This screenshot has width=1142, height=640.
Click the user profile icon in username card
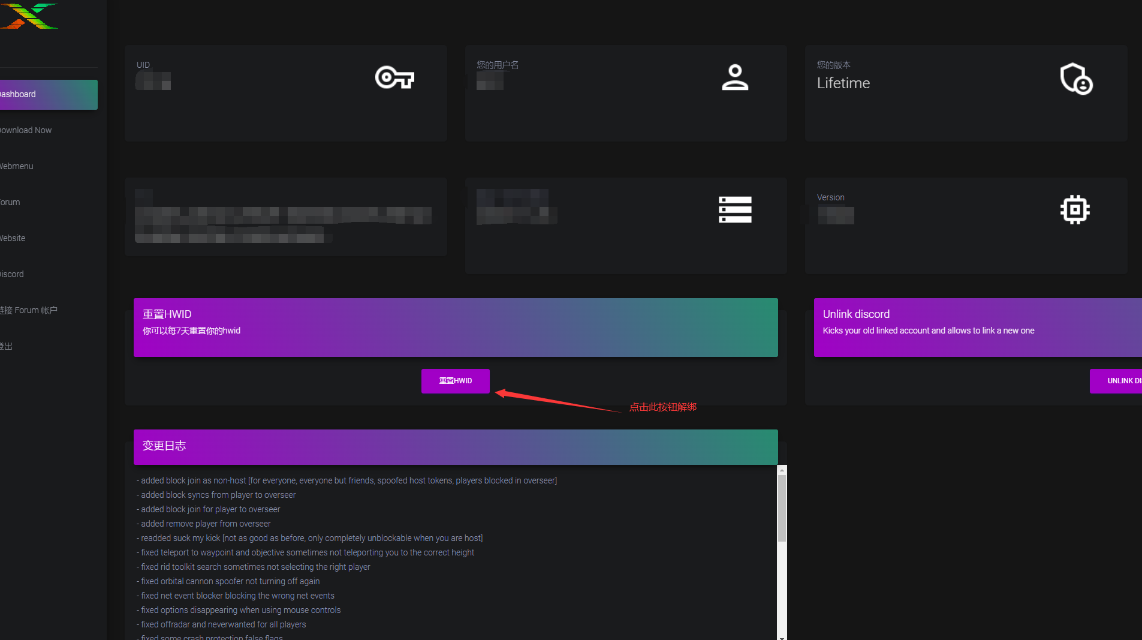734,77
